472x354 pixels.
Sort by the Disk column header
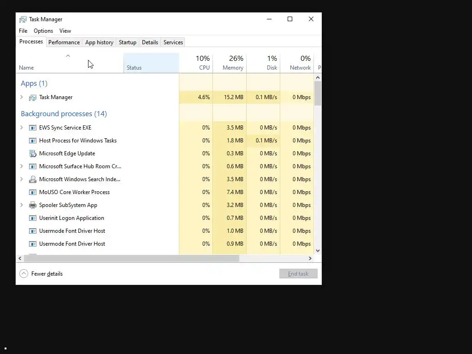click(263, 63)
